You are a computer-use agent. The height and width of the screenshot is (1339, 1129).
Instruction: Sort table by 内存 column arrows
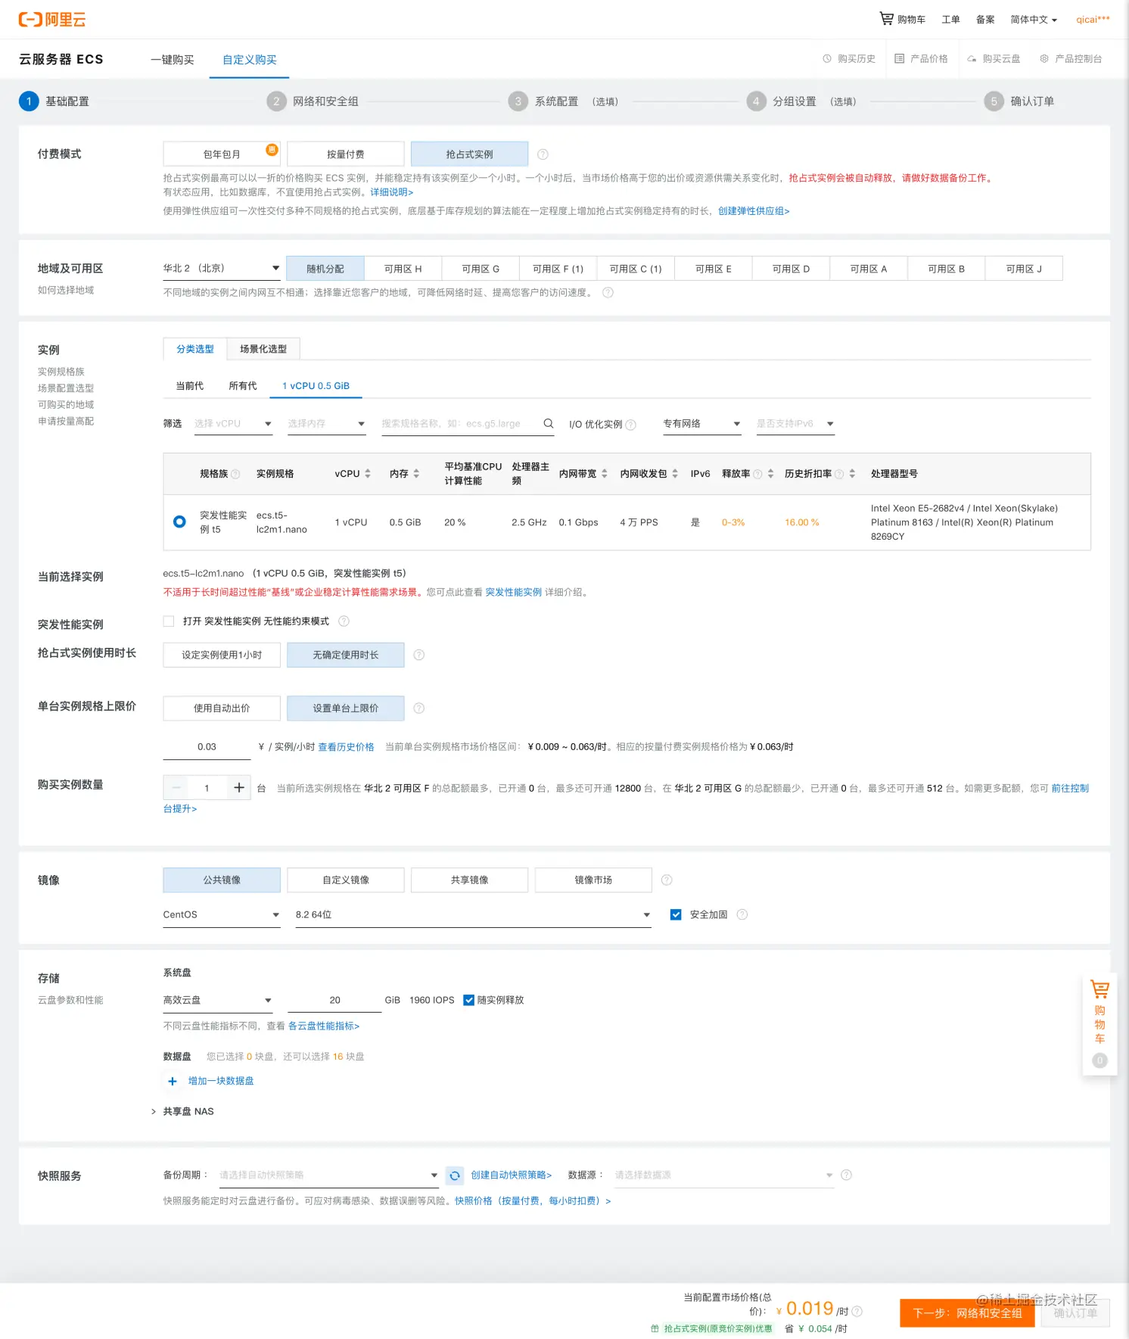416,473
